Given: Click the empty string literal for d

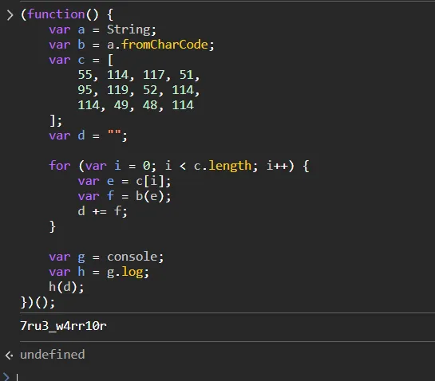Looking at the screenshot, I should click(114, 135).
